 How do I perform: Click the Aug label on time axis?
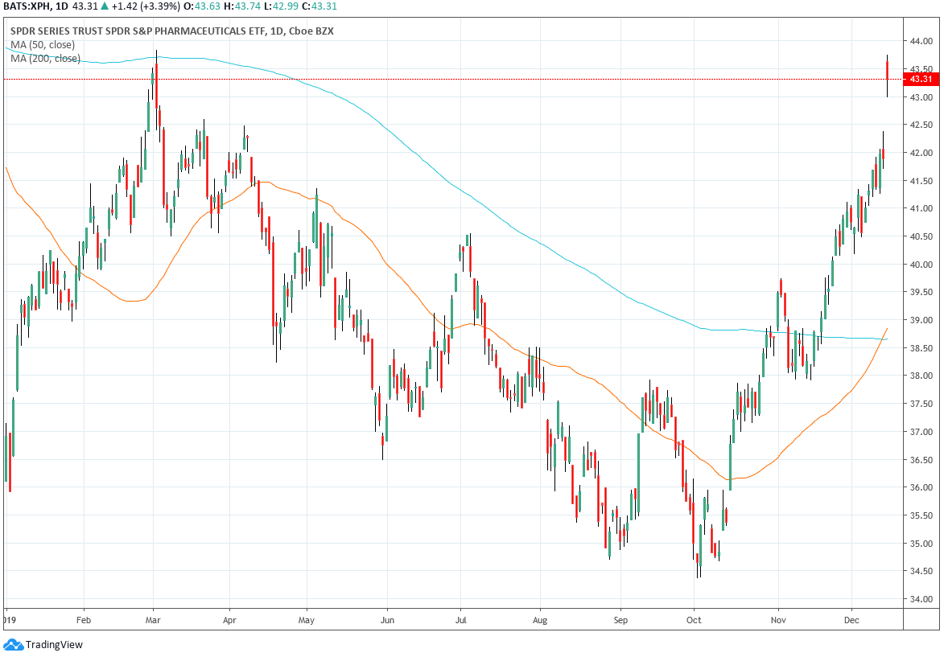[x=540, y=620]
